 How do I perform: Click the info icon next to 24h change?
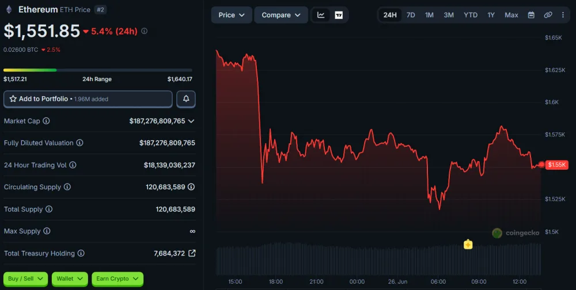145,31
